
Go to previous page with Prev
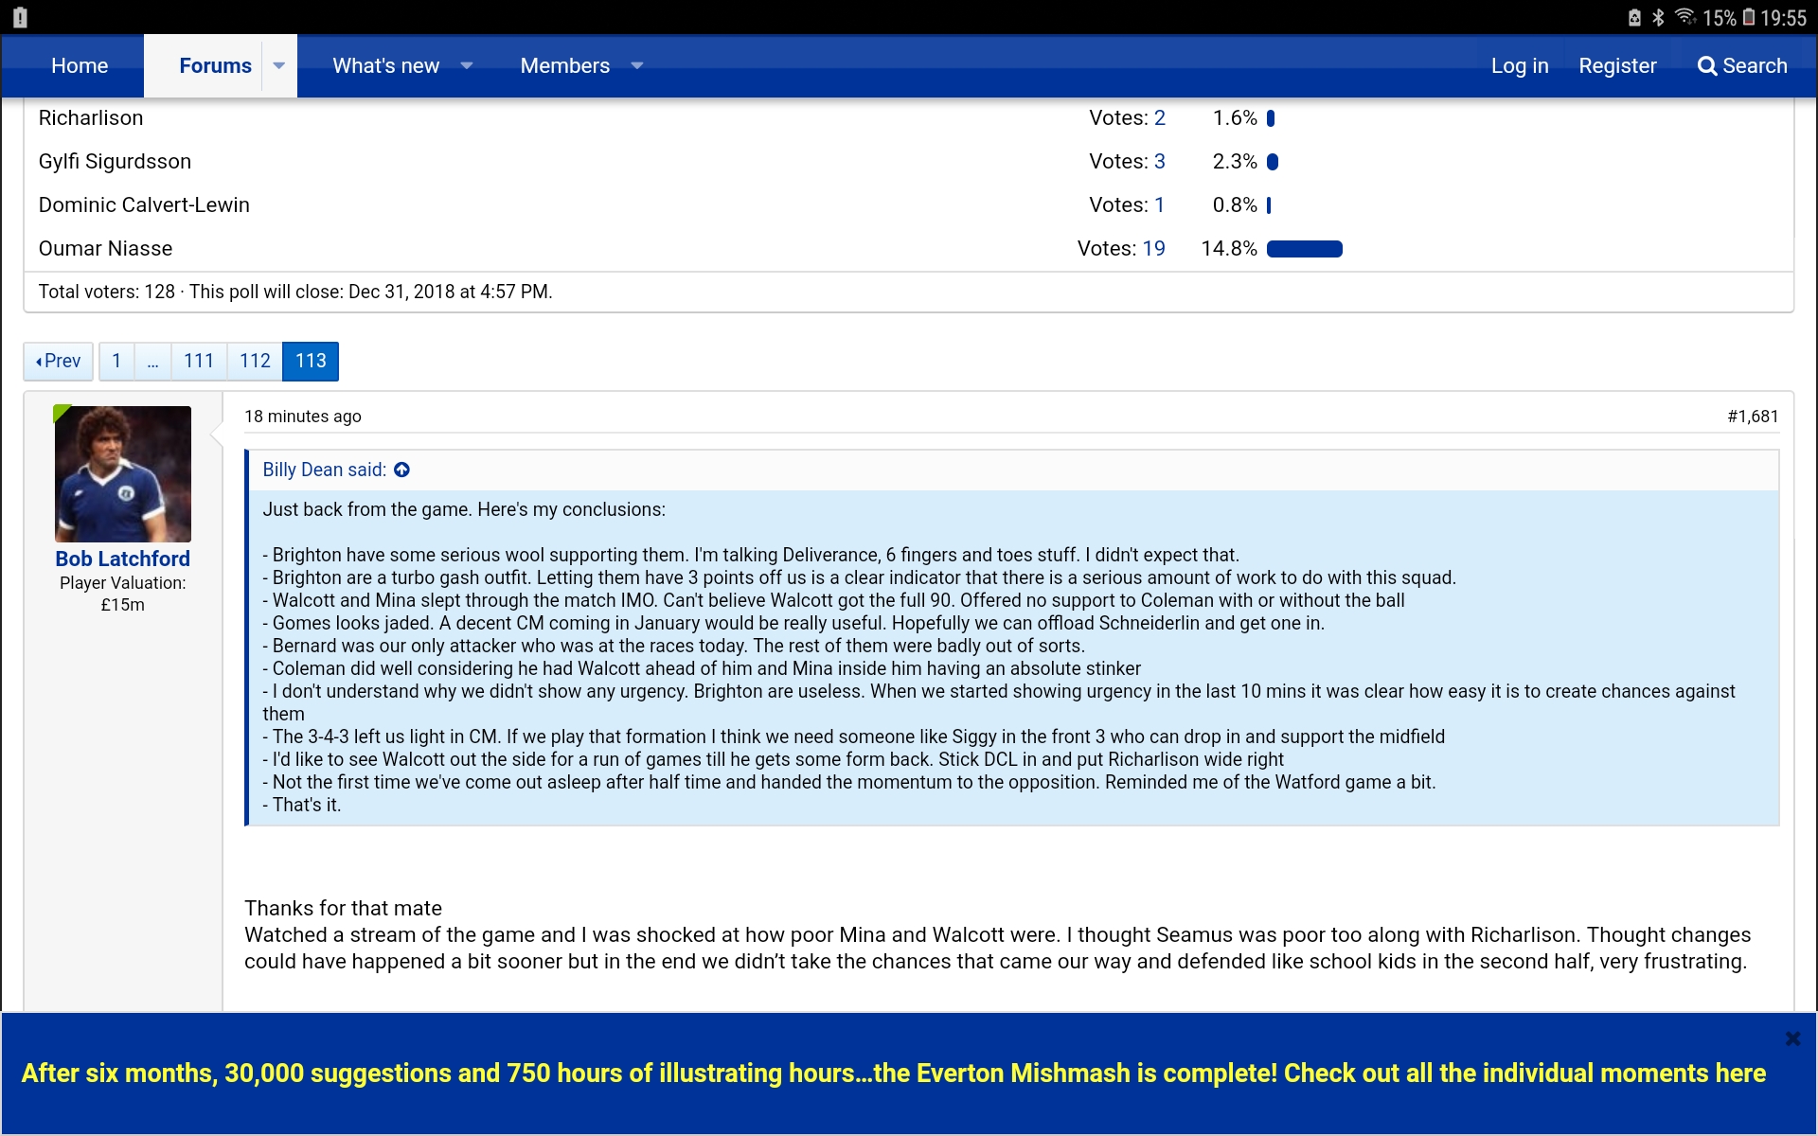pyautogui.click(x=59, y=361)
